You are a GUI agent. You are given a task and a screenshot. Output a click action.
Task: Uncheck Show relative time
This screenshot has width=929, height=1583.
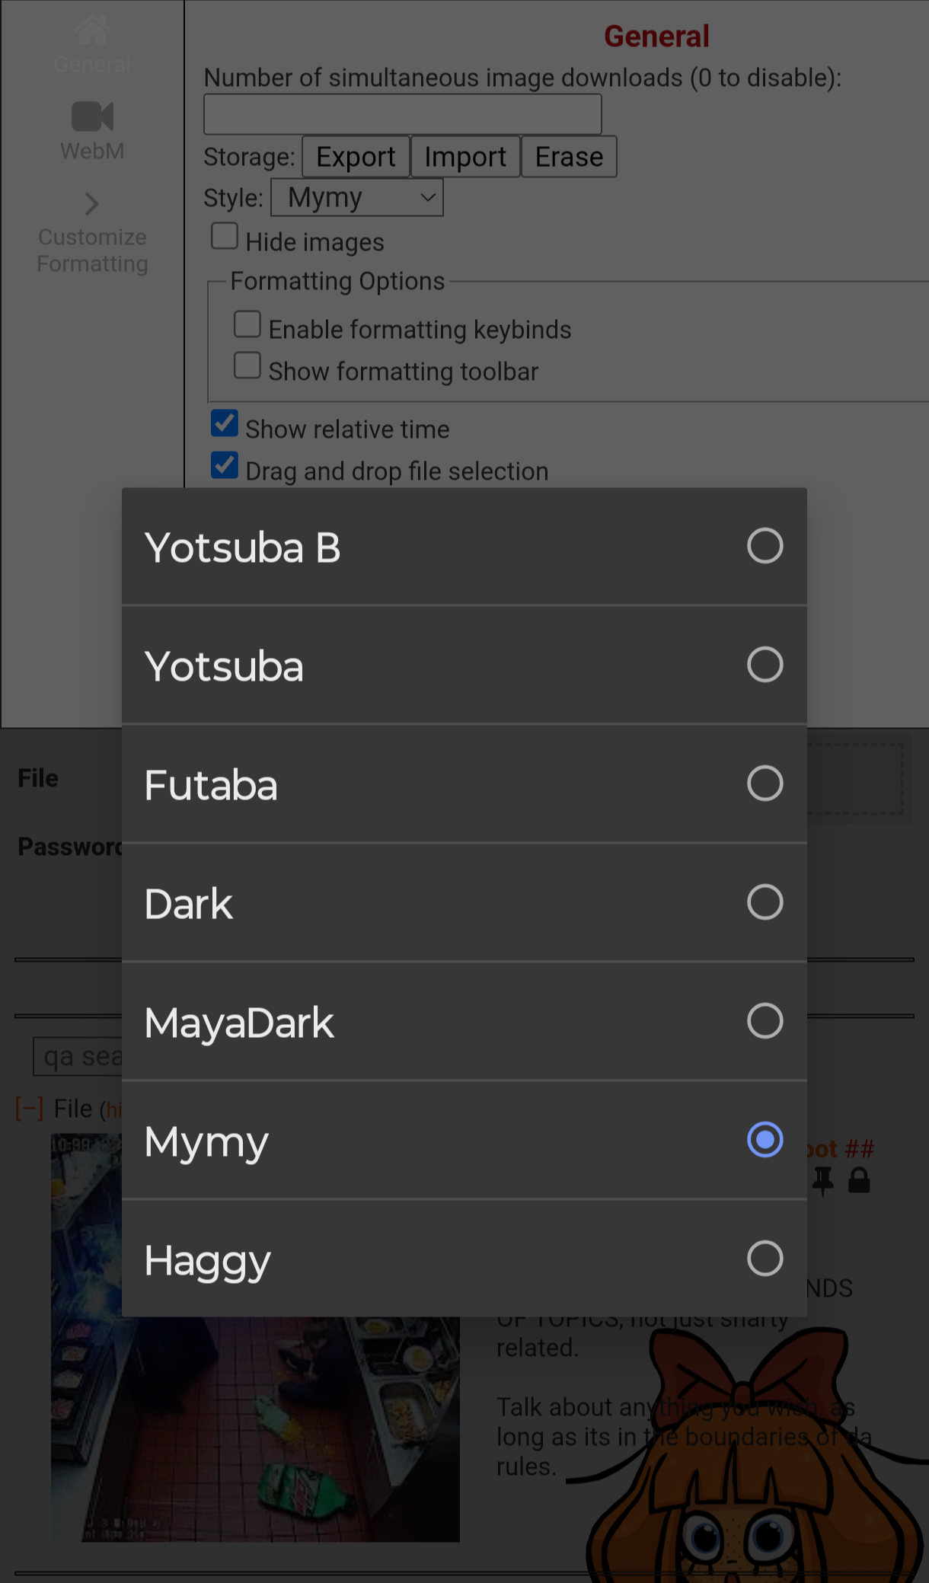[225, 424]
